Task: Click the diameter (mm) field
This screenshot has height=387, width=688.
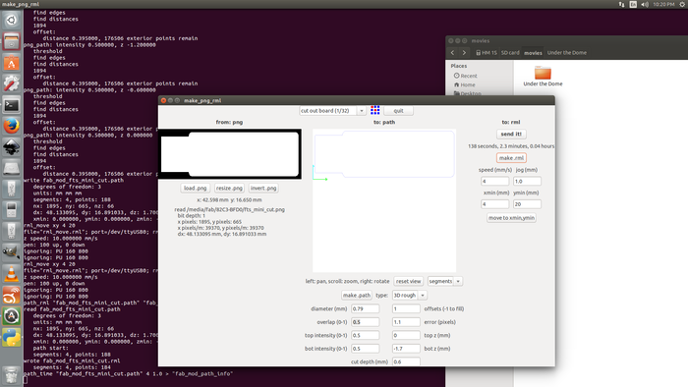Action: [365, 309]
